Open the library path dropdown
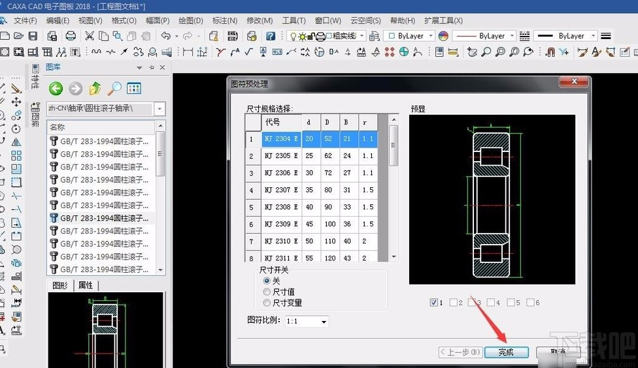Screen dimensions: 638x368 pyautogui.click(x=160, y=108)
